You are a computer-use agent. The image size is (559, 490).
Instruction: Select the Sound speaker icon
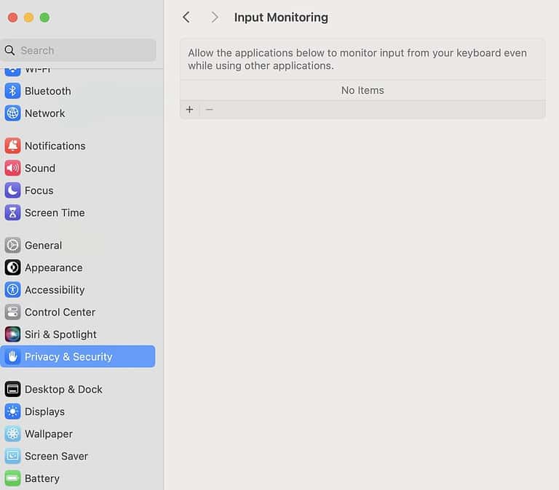tap(12, 168)
